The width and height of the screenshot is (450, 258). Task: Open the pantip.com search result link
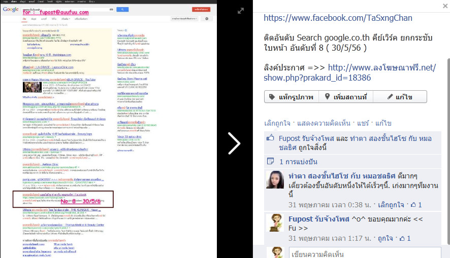[x=63, y=179]
